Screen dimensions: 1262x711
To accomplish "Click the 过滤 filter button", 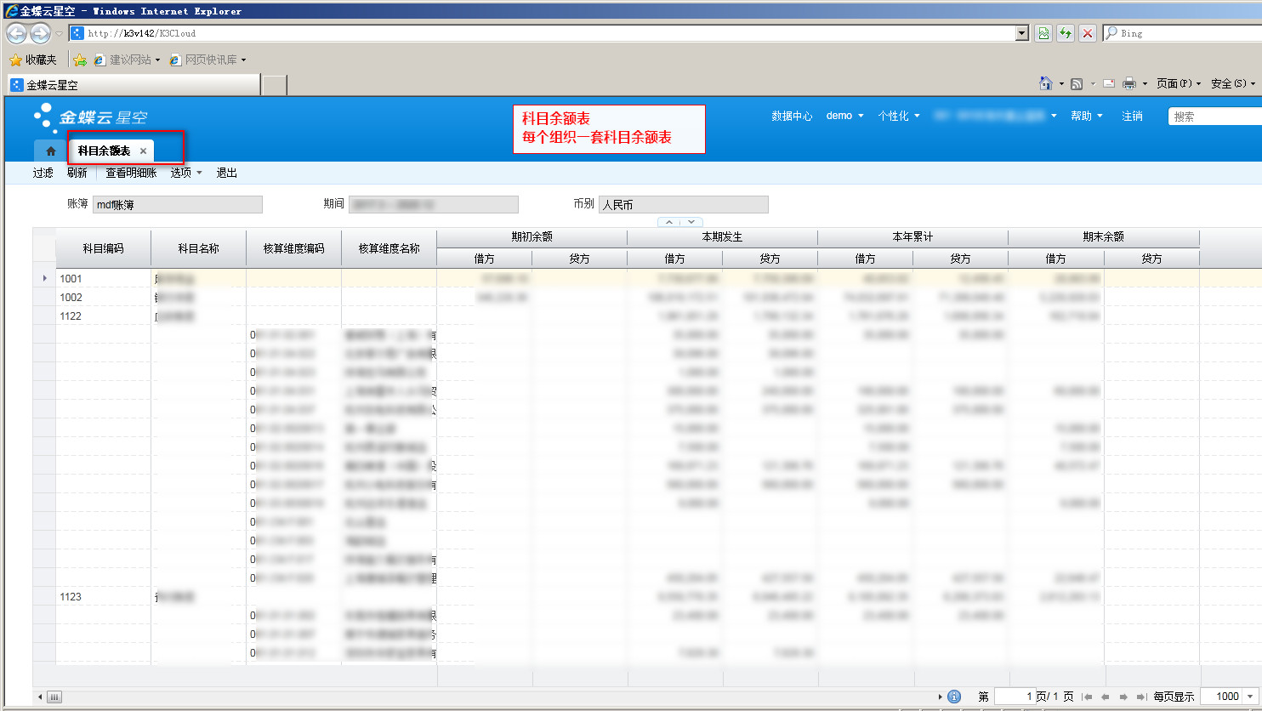I will click(x=43, y=173).
